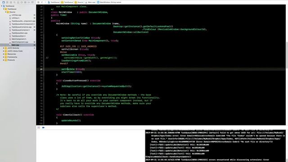Click closeButtonPressed() method name

pos(76,81)
